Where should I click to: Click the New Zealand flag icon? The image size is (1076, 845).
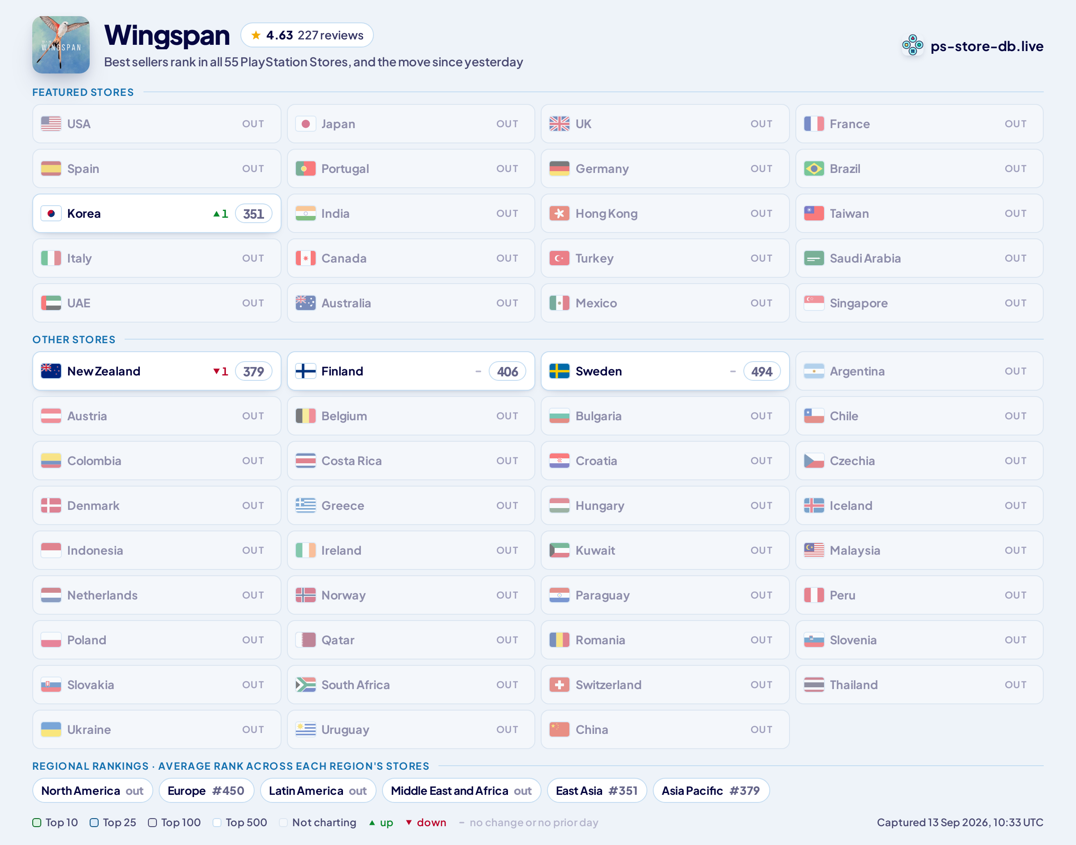coord(51,371)
